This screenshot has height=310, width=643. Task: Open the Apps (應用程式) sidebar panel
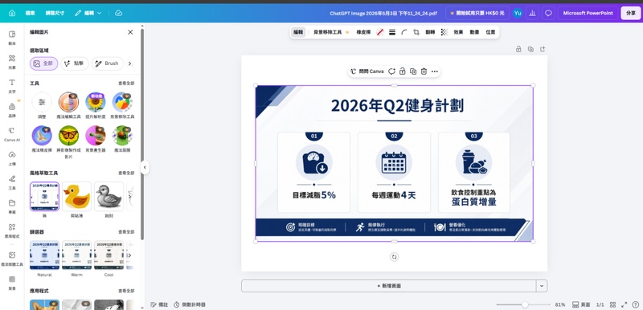coord(12,230)
